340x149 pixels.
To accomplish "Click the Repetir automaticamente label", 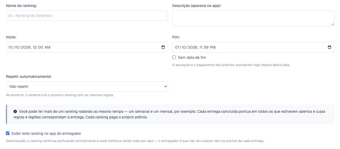I will [29, 77].
